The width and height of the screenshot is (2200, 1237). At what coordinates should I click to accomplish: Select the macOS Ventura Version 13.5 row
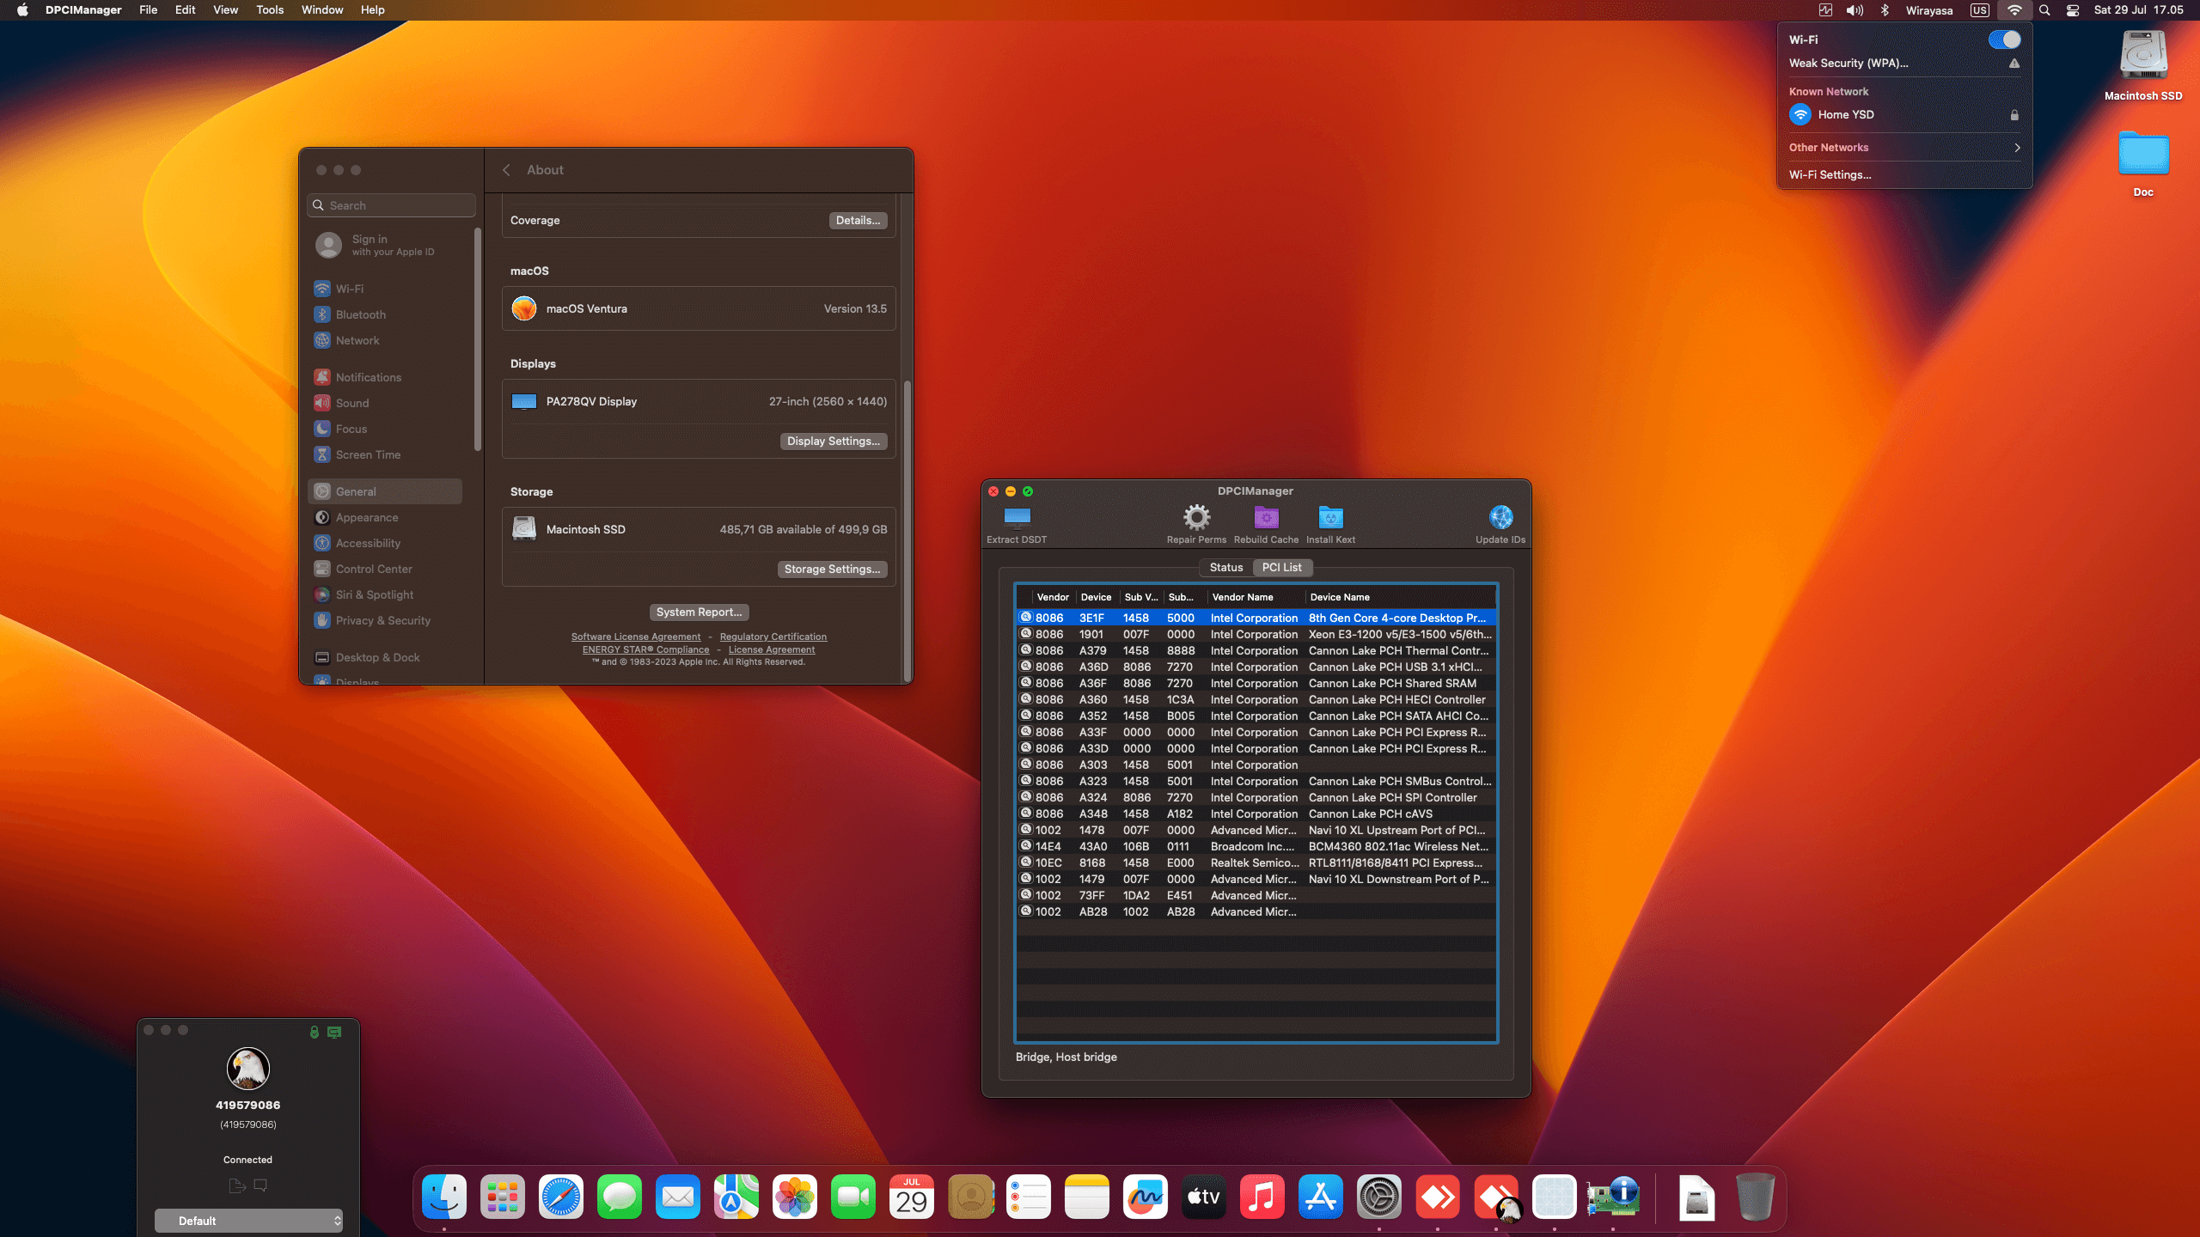[x=699, y=308]
